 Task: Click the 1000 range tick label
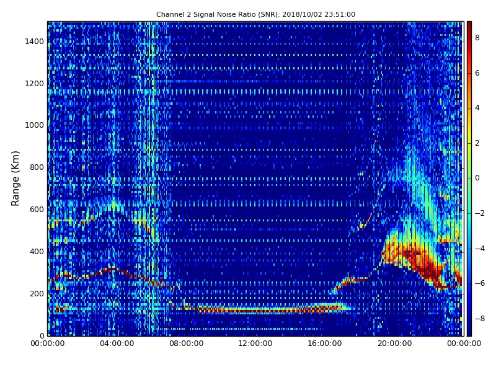pyautogui.click(x=35, y=125)
